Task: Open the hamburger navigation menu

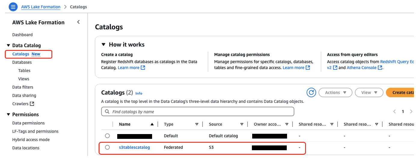Action: coord(13,7)
